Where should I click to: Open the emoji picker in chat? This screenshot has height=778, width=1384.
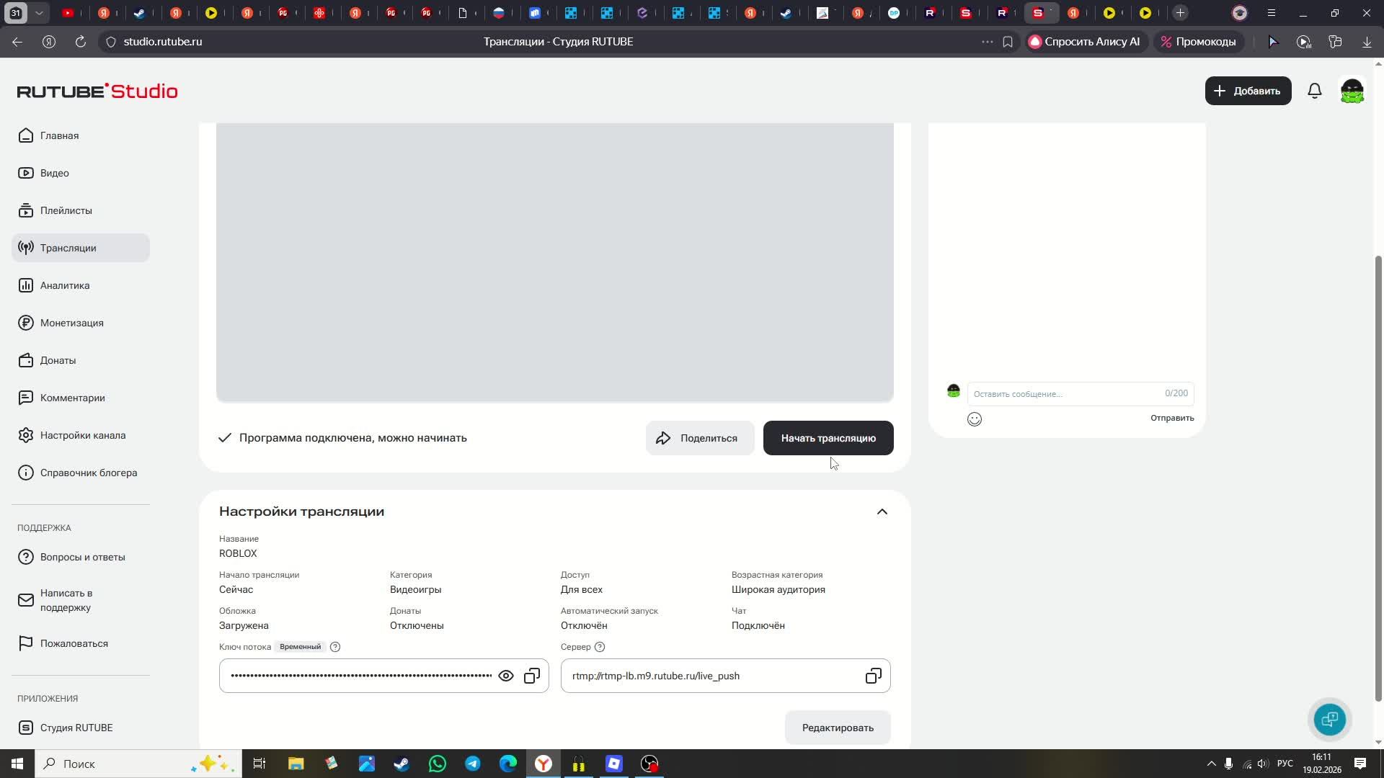pos(975,419)
